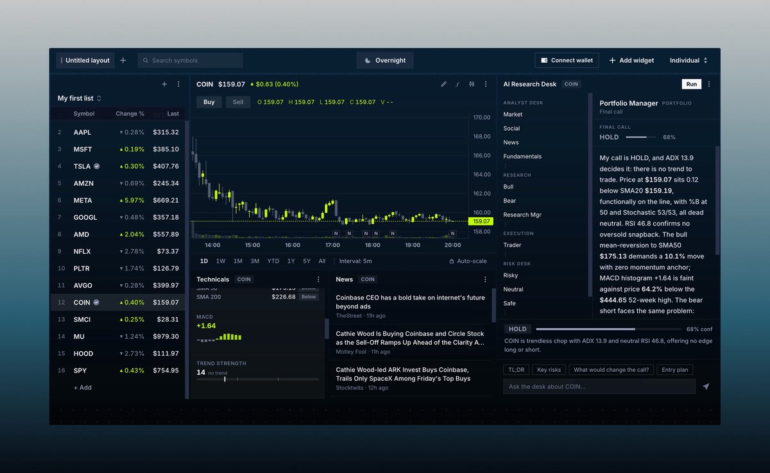Open the COIN chart three-dot menu
The height and width of the screenshot is (473, 770).
point(486,84)
